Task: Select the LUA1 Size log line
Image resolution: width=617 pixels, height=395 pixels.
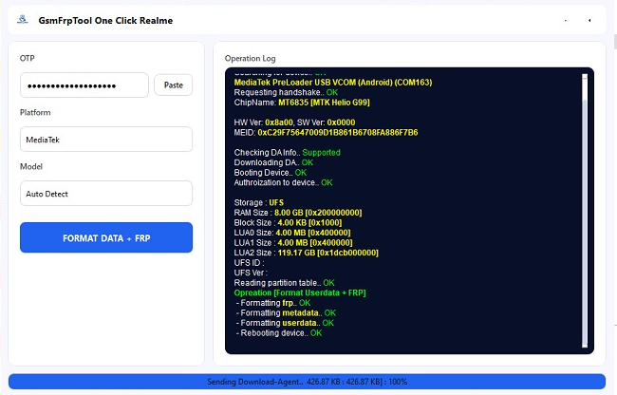Action: 293,243
